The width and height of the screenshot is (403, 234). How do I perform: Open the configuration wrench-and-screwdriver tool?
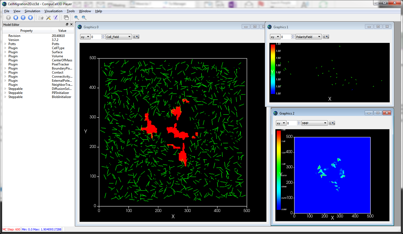(x=48, y=18)
